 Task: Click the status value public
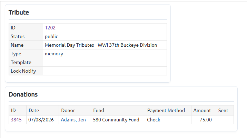point(51,36)
